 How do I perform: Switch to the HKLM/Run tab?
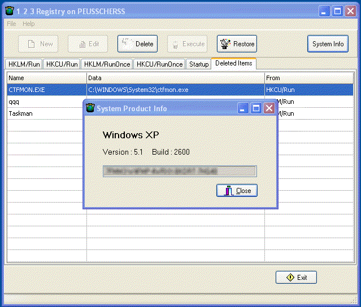24,64
